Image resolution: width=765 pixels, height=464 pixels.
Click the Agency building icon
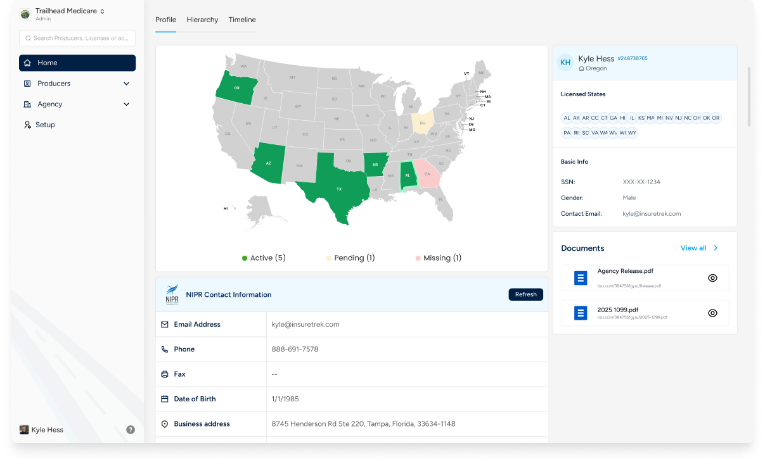(x=27, y=104)
